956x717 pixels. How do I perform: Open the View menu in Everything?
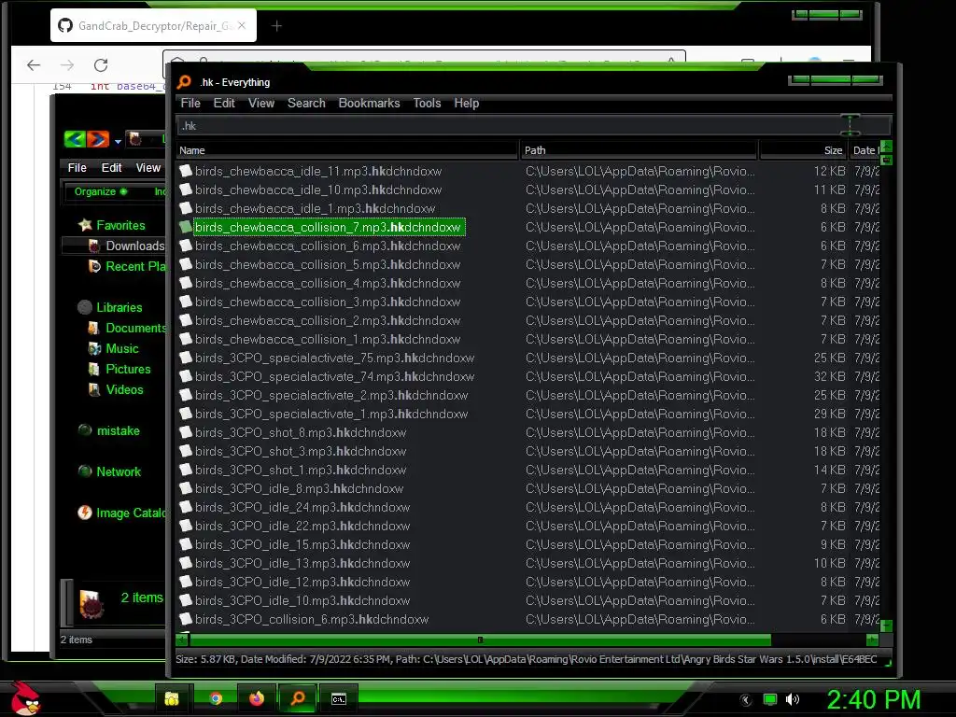click(261, 103)
